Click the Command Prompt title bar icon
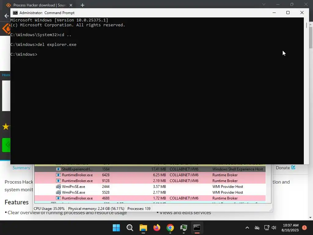 point(15,13)
